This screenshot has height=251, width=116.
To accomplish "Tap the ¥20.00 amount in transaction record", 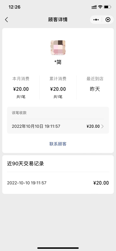I will pos(101,183).
